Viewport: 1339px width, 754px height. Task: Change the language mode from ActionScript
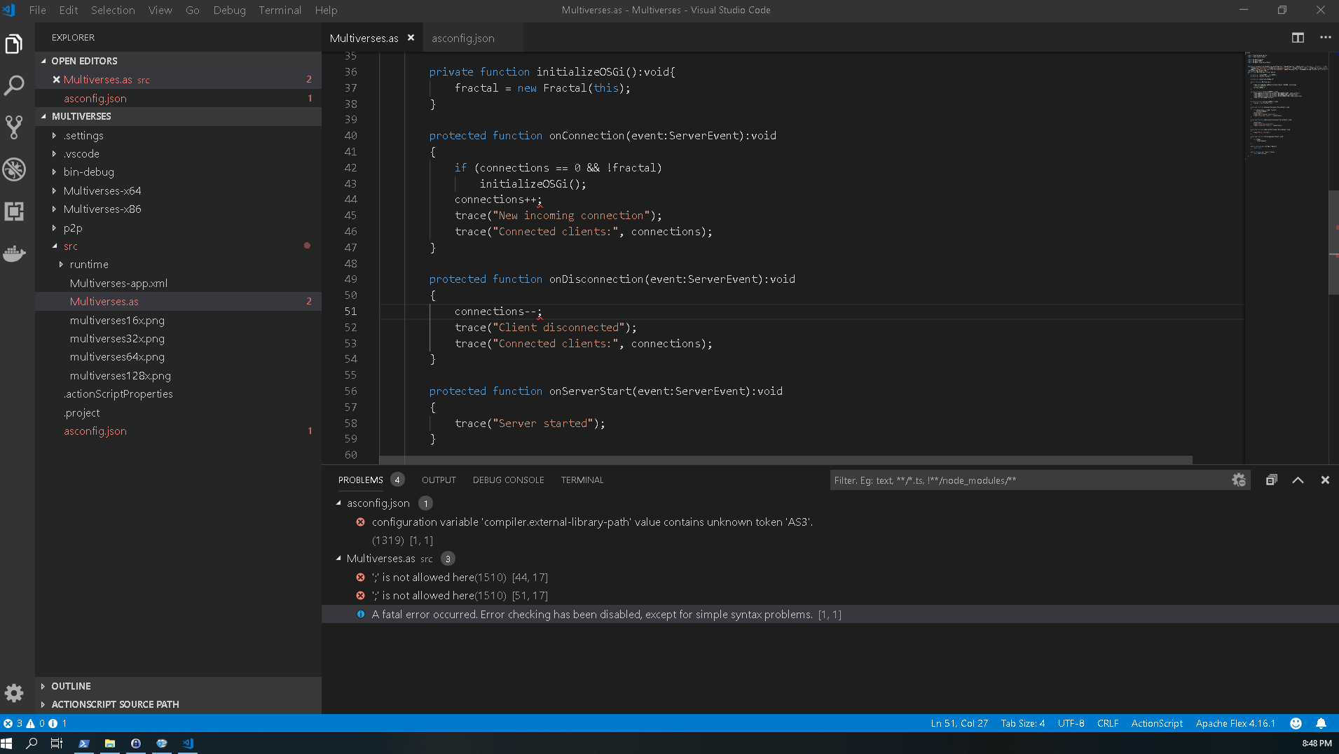tap(1156, 723)
